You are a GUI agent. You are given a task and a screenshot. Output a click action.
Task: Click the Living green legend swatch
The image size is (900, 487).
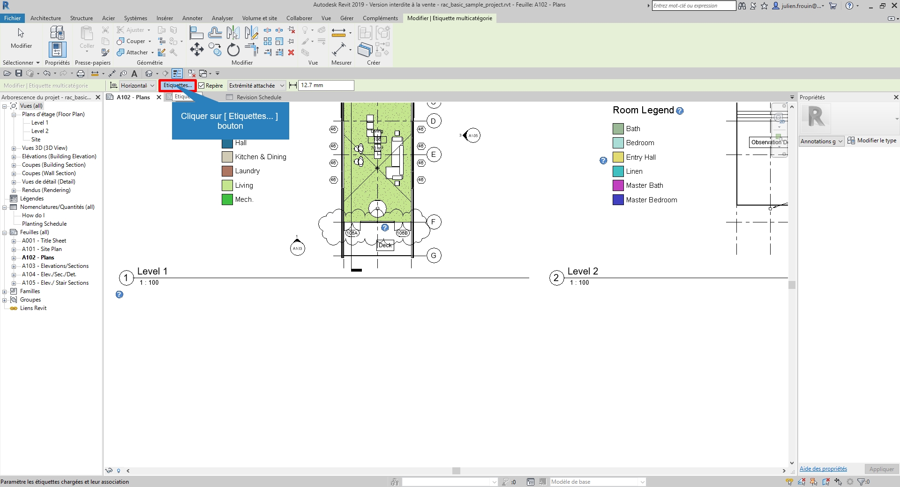click(227, 185)
